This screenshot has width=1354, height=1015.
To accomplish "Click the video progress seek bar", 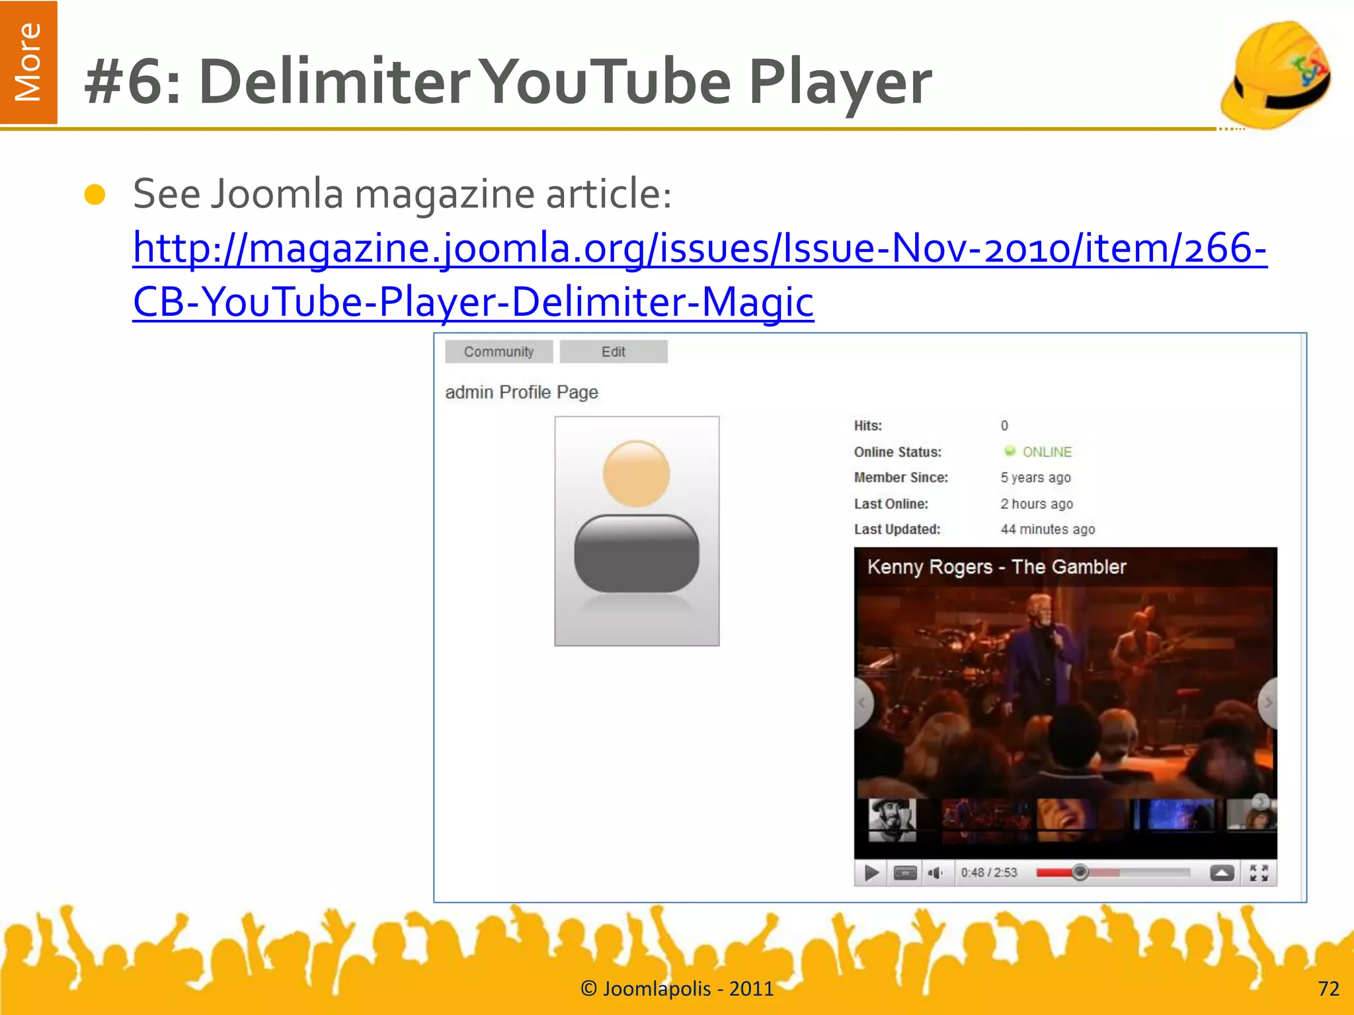I will tap(1113, 873).
